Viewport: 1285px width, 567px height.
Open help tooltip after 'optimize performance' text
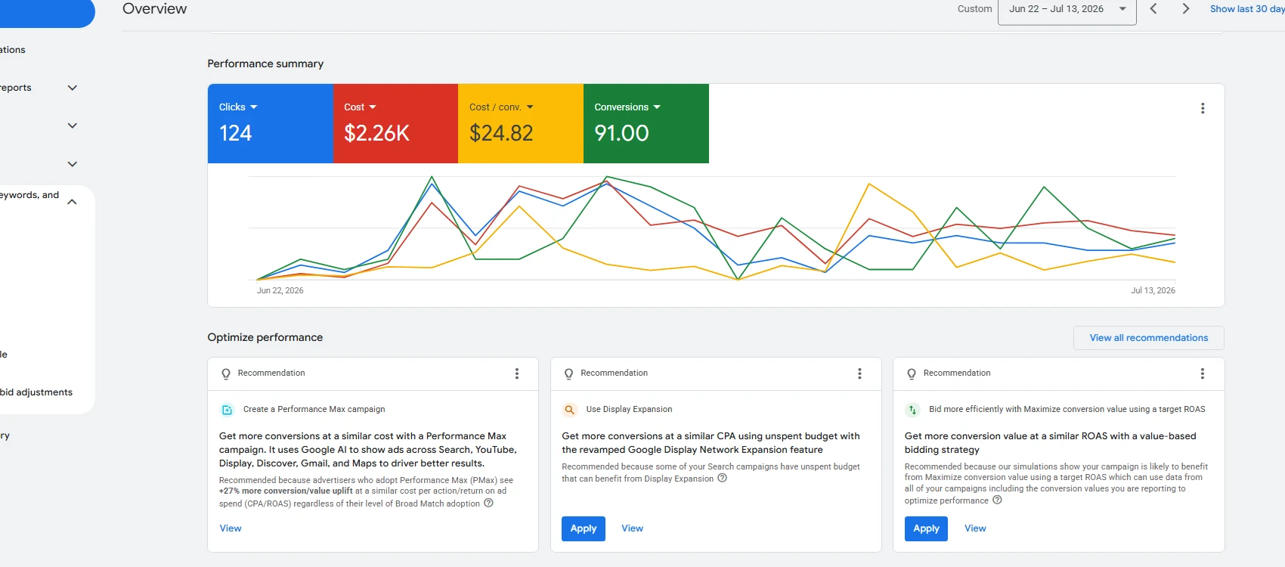point(997,500)
